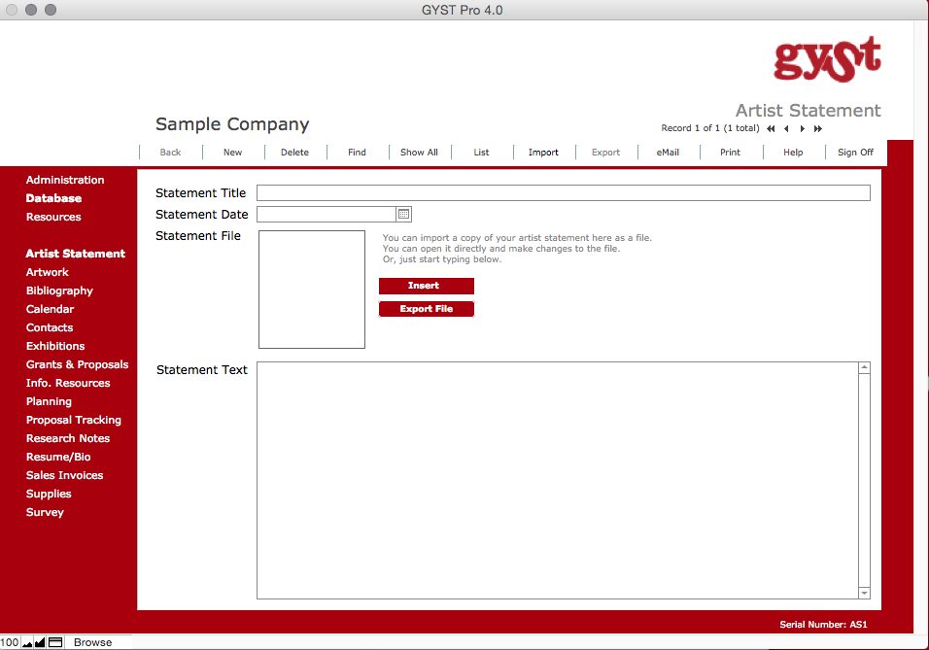Viewport: 929px width, 650px height.
Task: Open Proposal Tracking in the sidebar
Action: pyautogui.click(x=74, y=420)
